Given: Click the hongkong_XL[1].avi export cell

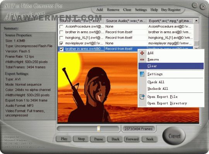Looking at the screenshot, I should point(170,38).
